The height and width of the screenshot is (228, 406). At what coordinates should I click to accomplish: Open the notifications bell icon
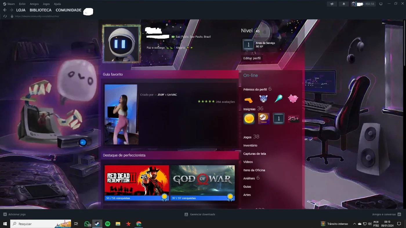(344, 4)
